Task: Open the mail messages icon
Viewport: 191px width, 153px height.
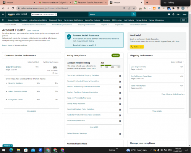Action: (x=169, y=14)
